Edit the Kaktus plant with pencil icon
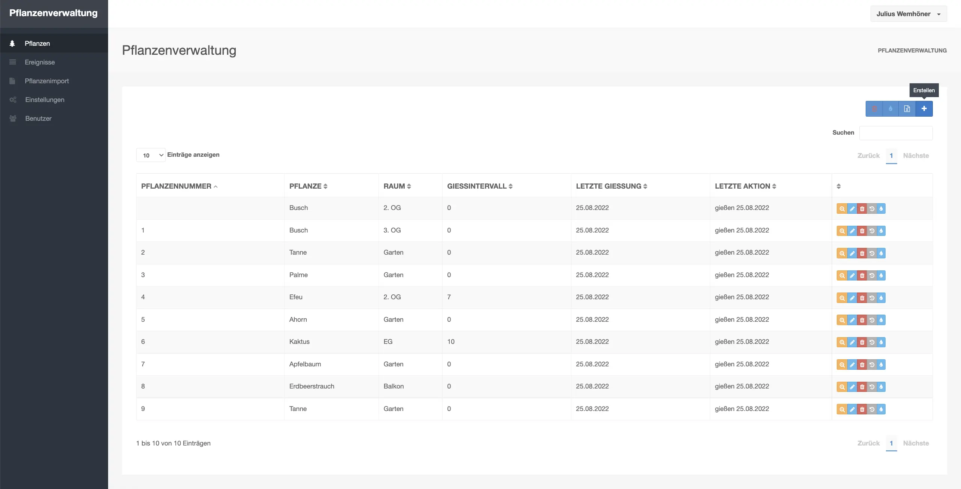The width and height of the screenshot is (961, 489). [x=852, y=342]
